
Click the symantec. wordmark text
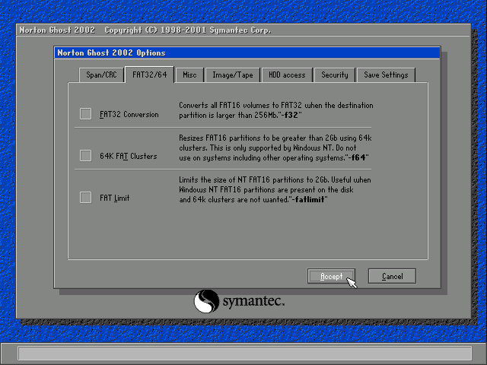(253, 301)
